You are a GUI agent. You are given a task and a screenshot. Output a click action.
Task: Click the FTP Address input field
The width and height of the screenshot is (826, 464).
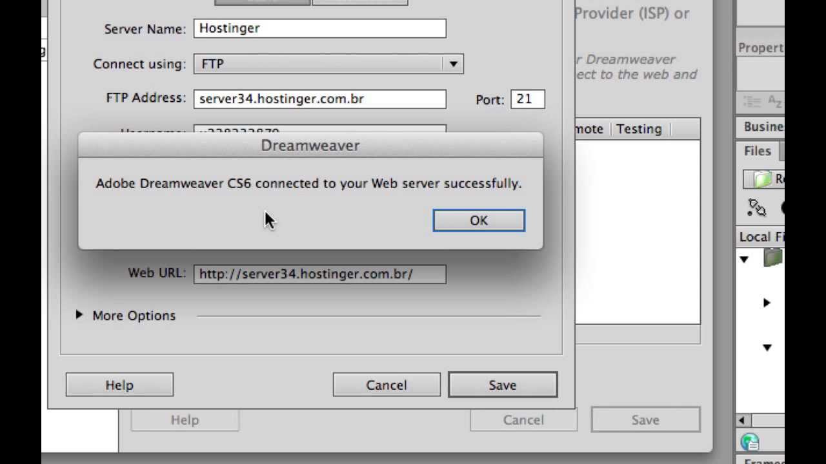tap(320, 99)
